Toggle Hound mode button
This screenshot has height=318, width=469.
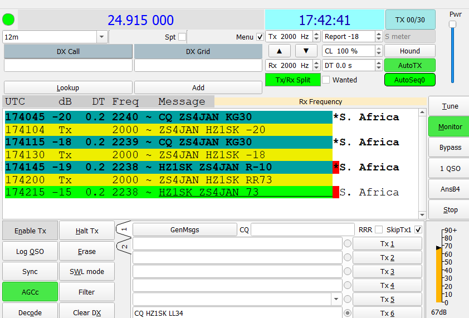point(410,51)
